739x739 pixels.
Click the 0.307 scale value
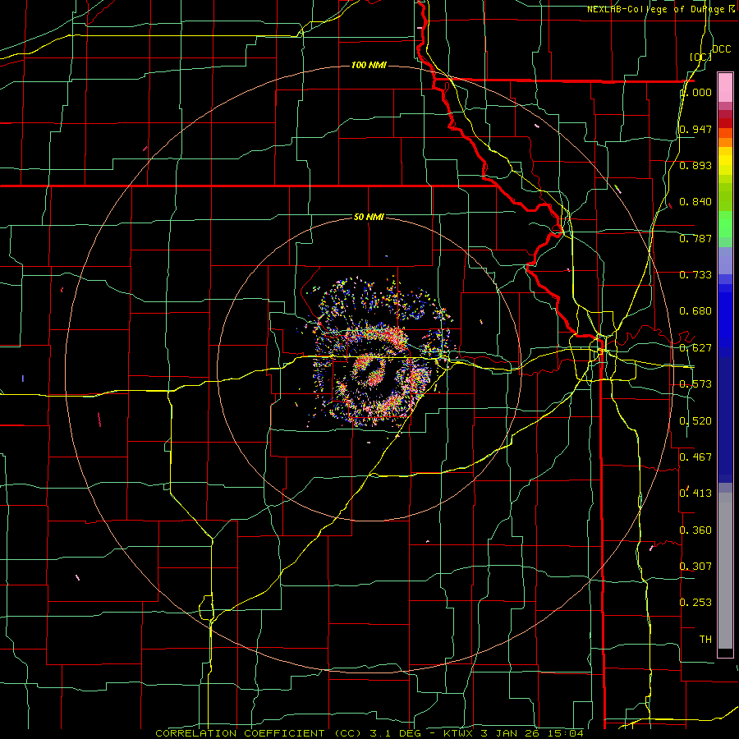point(696,567)
